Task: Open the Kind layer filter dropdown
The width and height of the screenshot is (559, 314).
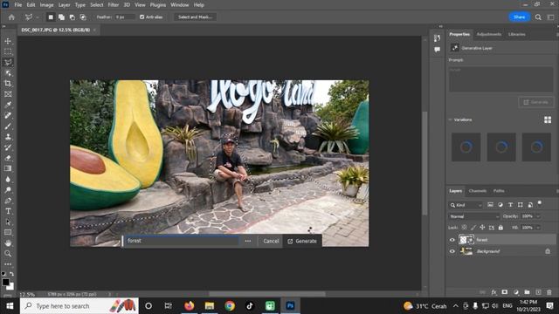Action: coord(466,205)
